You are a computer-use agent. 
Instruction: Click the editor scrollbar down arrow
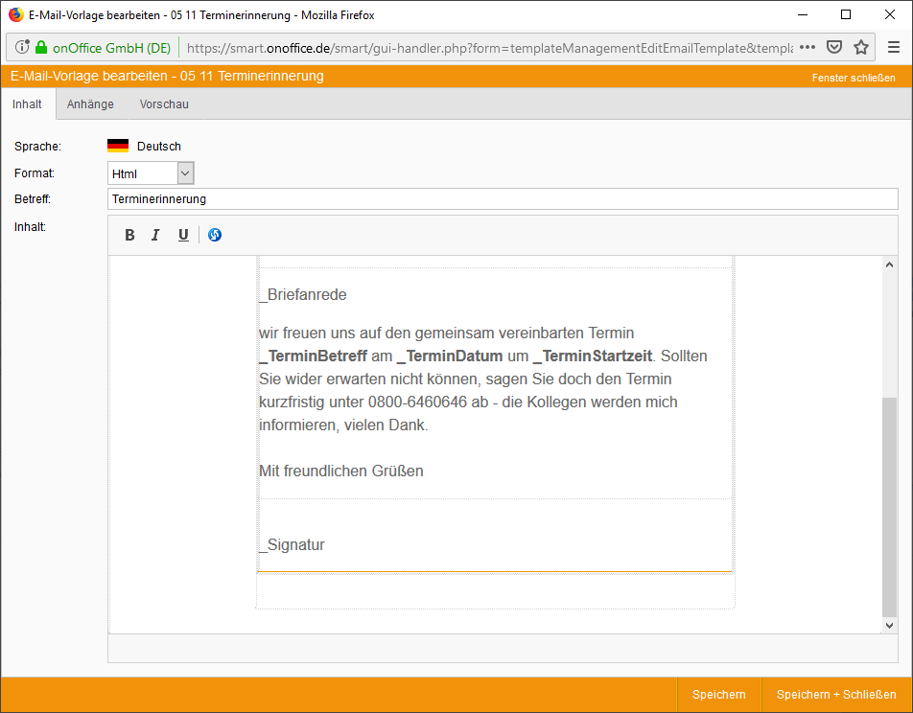tap(889, 625)
